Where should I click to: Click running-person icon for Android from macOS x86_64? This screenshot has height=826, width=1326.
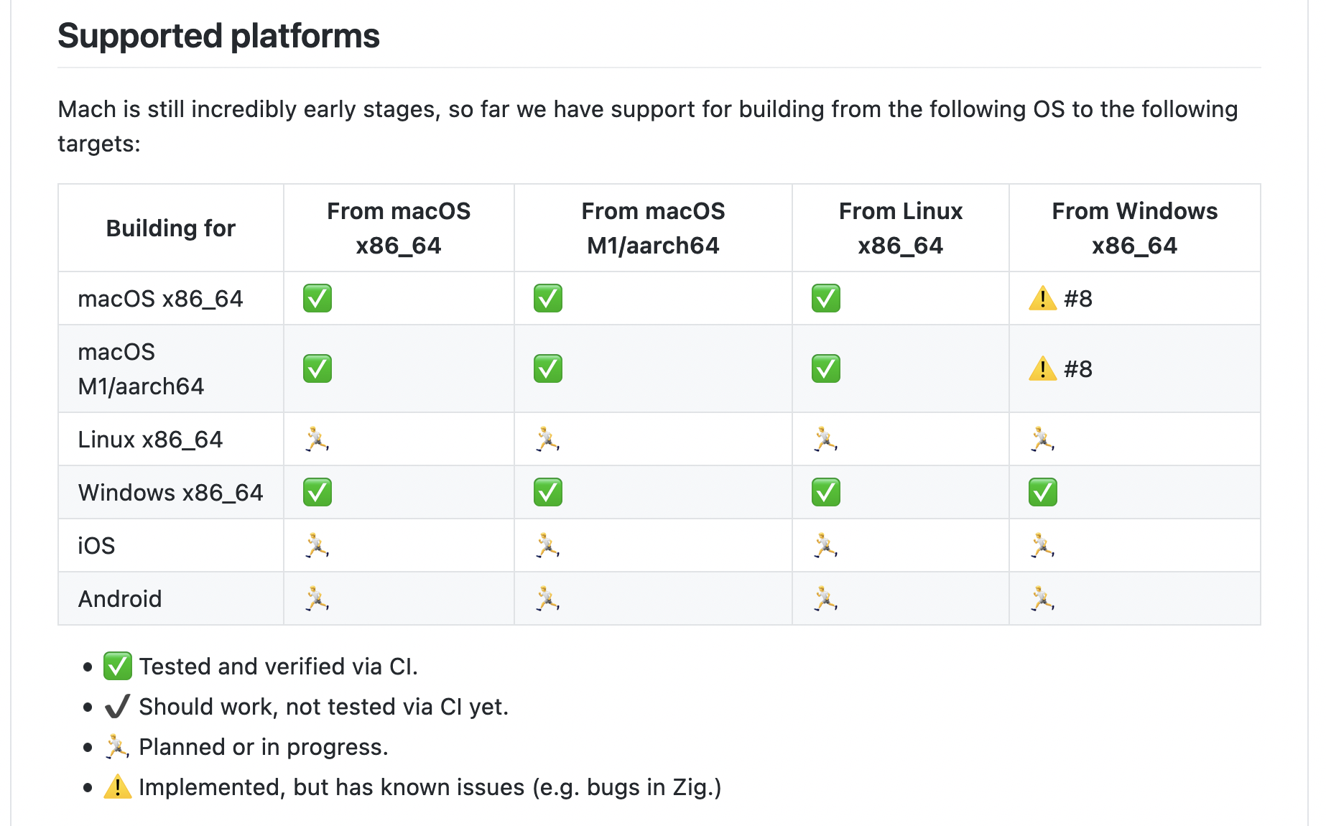point(317,598)
